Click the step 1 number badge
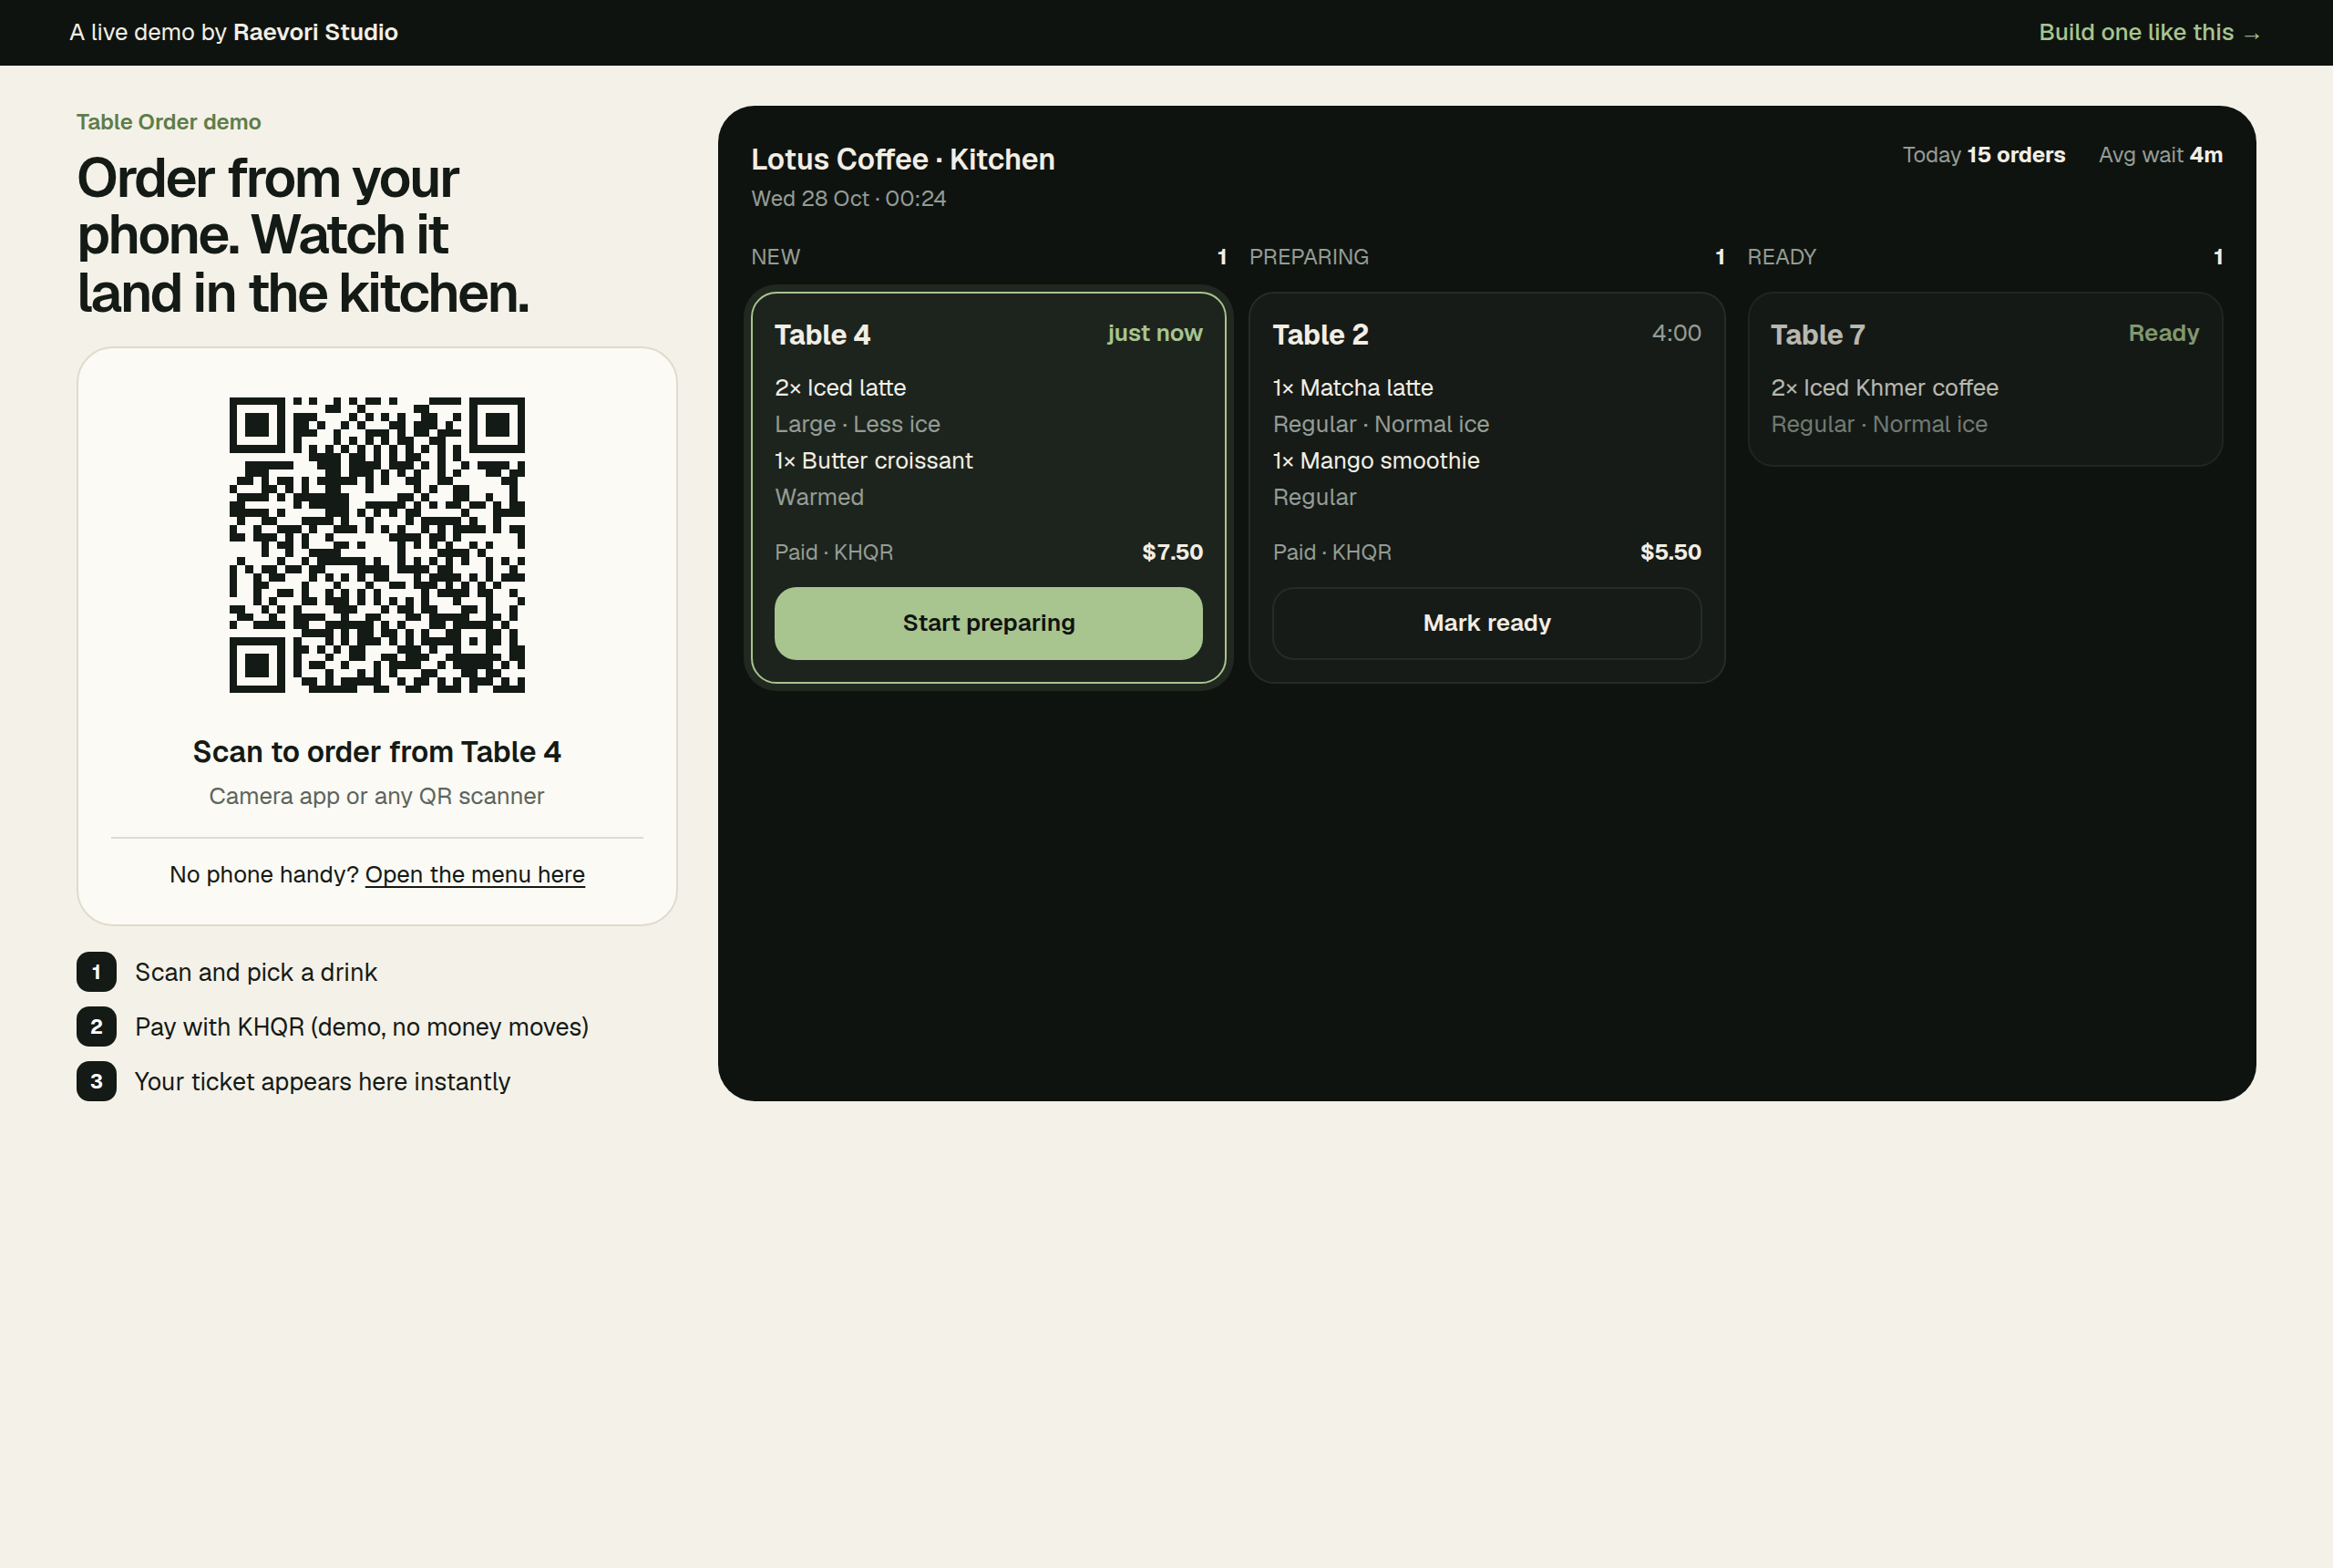 click(96, 972)
